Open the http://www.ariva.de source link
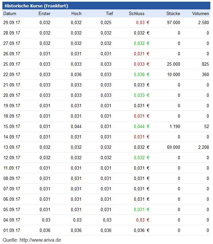The height and width of the screenshot is (244, 213). point(40,240)
